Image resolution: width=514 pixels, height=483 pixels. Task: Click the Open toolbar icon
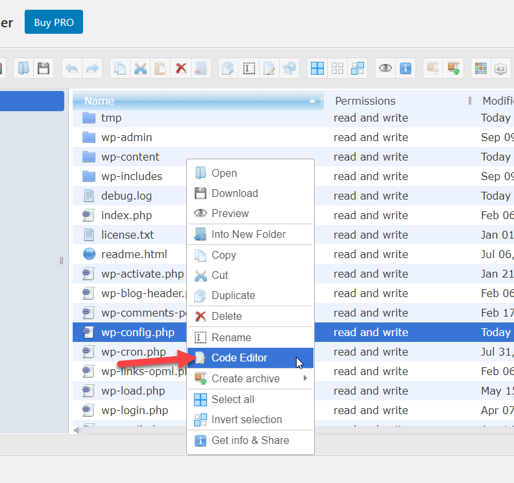point(23,68)
